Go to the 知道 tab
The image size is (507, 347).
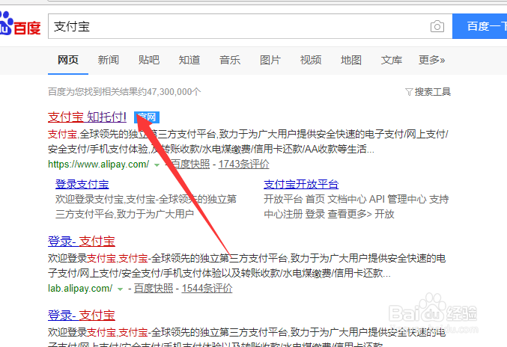189,60
